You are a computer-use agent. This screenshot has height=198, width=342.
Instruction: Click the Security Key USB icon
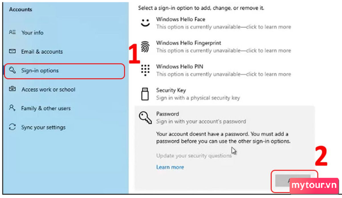pyautogui.click(x=145, y=94)
